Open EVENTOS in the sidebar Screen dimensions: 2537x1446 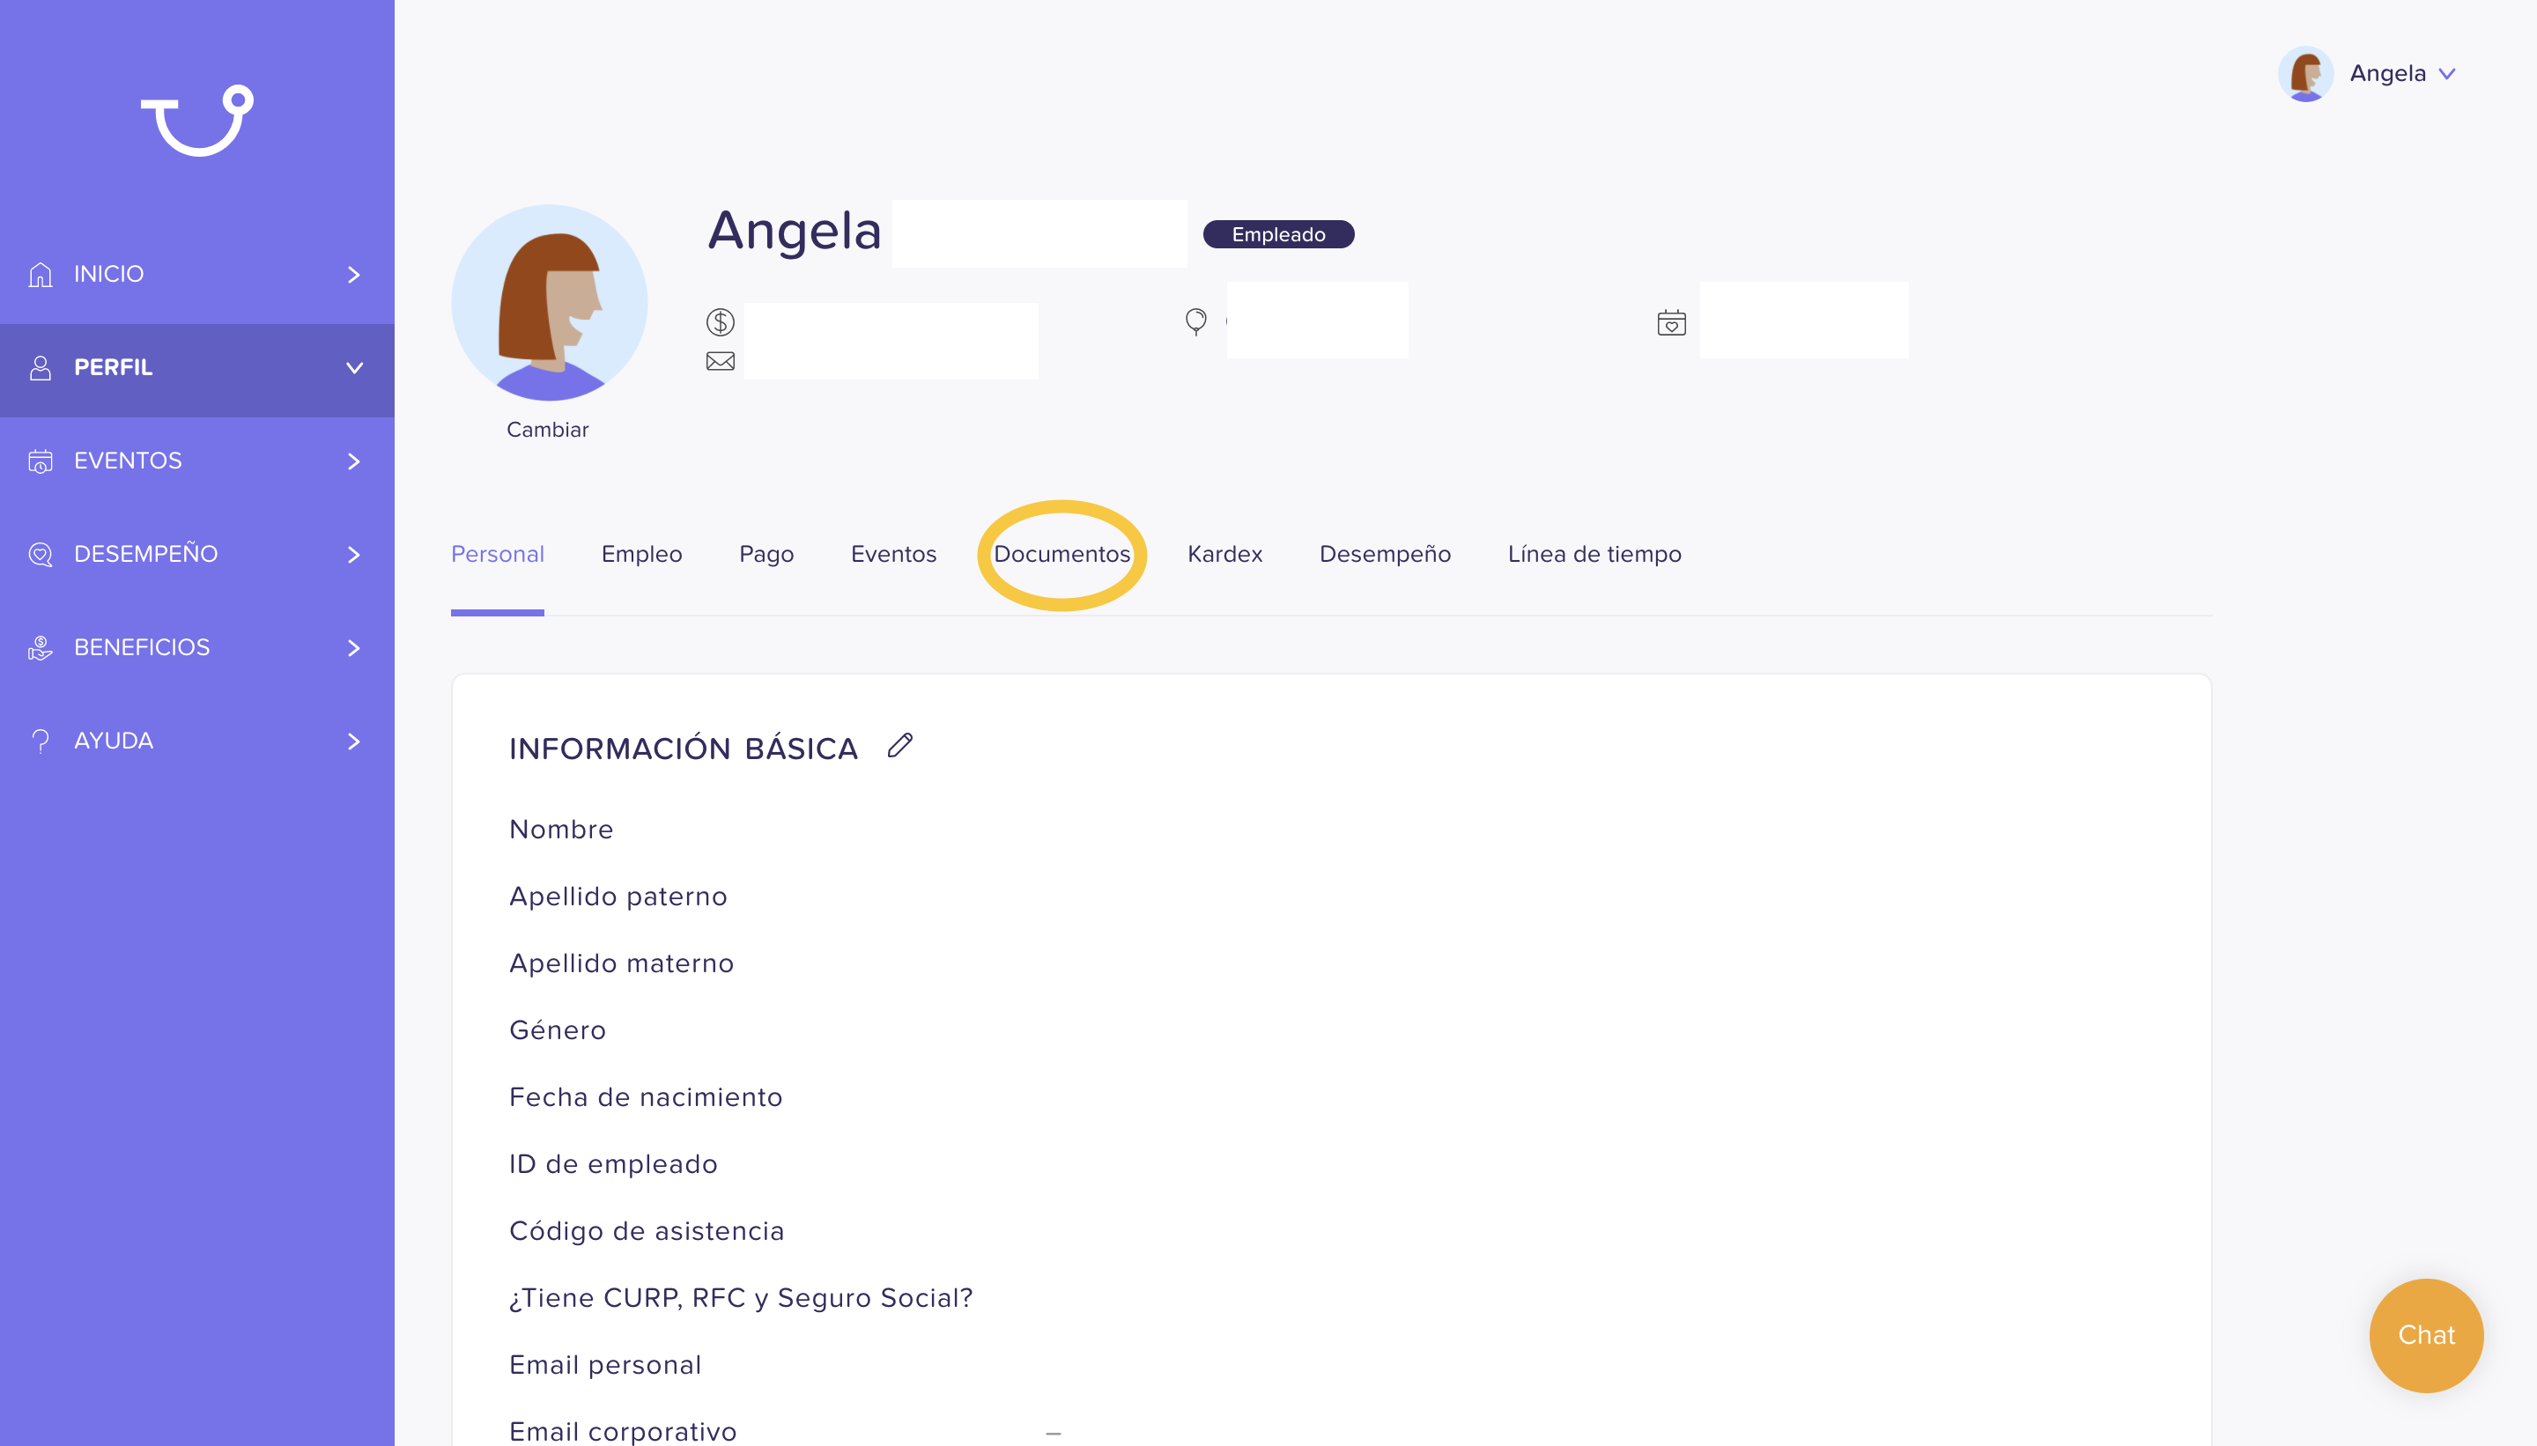pyautogui.click(x=196, y=461)
